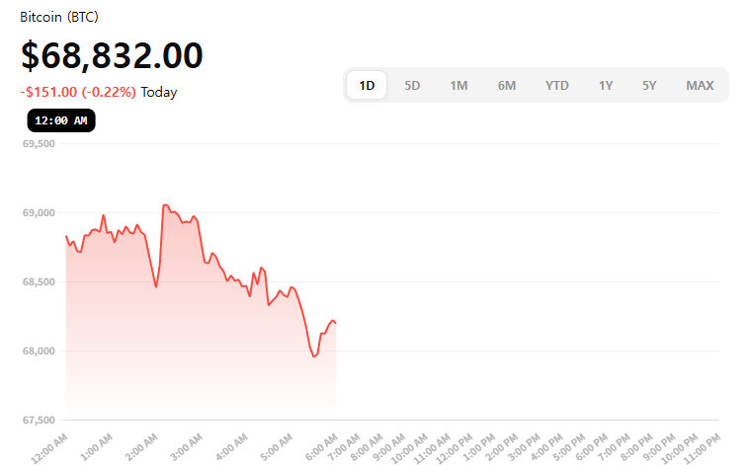The image size is (749, 465).
Task: Click the 68,000 y-axis label
Action: (x=38, y=350)
